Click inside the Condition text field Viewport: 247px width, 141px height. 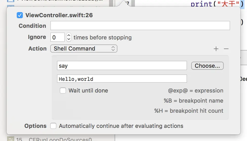(140, 26)
